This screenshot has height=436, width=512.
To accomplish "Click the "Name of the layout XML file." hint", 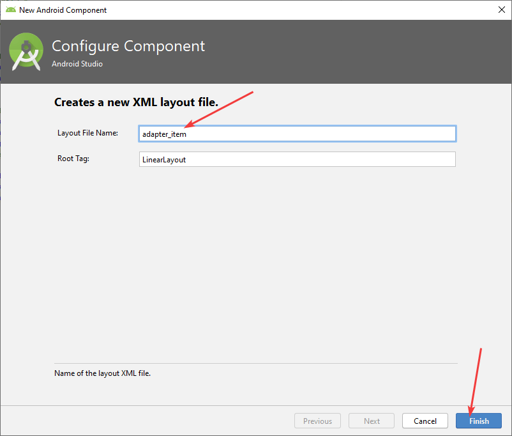I will (102, 373).
